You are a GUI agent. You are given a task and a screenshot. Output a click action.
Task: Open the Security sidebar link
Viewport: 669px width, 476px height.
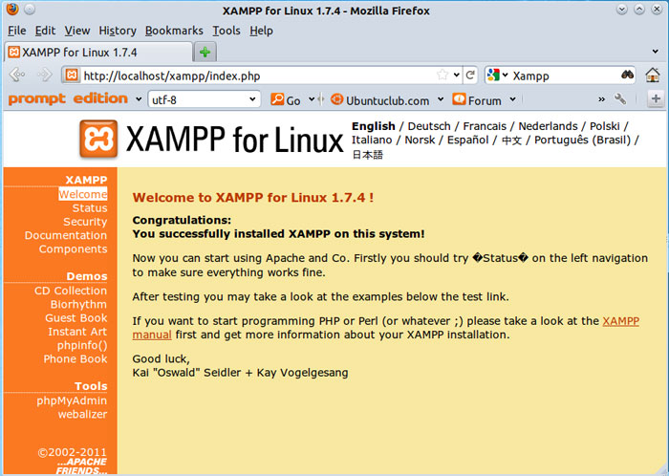(x=85, y=222)
